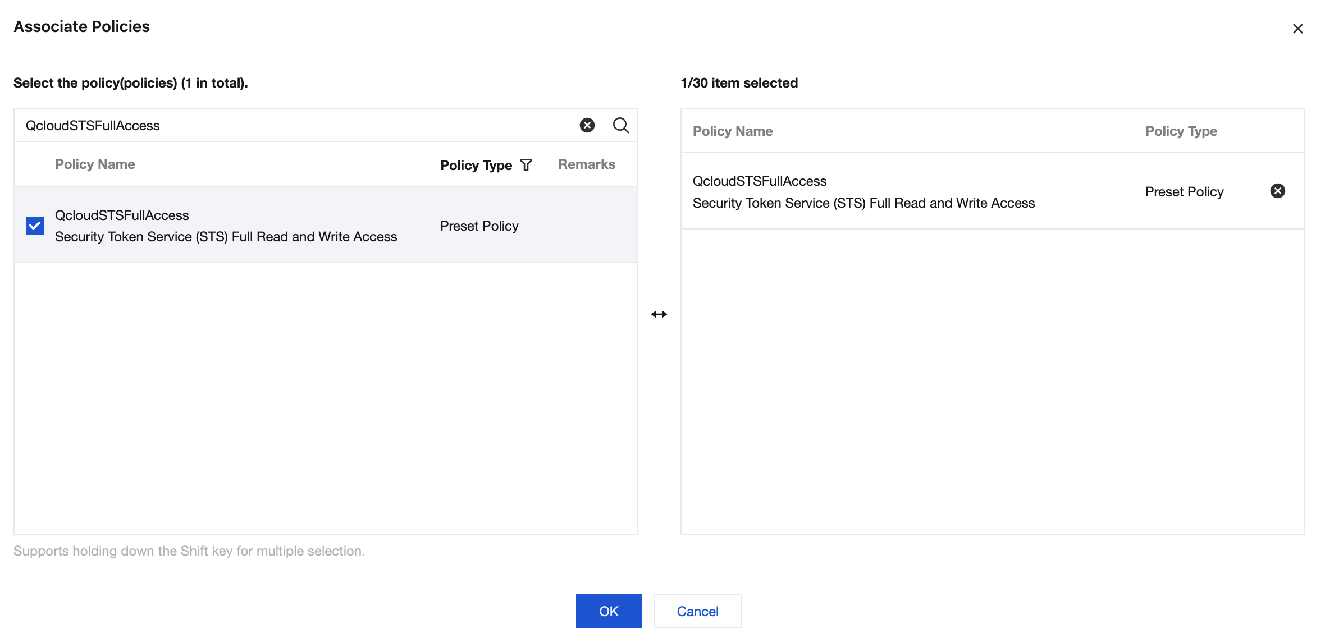This screenshot has width=1325, height=633.
Task: Click the right panel Policy Name header
Action: coord(732,131)
